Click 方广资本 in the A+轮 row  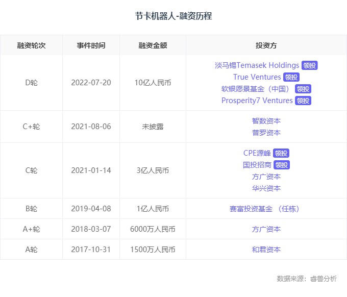tap(266, 229)
